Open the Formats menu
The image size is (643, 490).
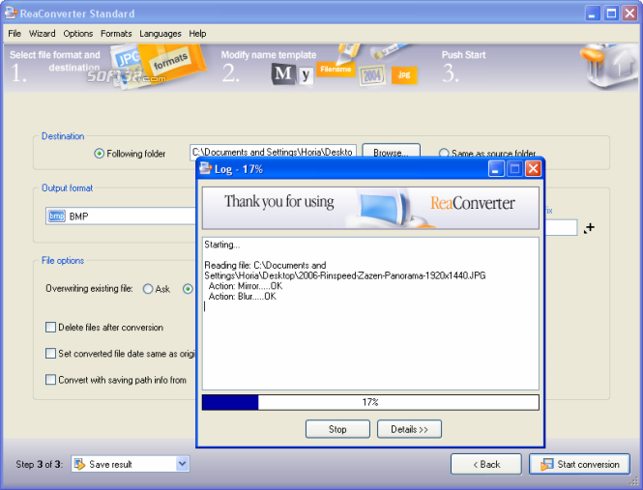click(x=116, y=34)
